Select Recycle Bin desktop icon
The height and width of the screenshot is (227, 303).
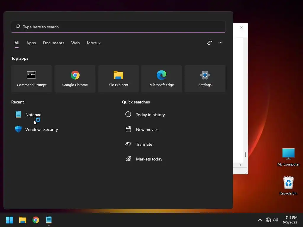point(288,186)
